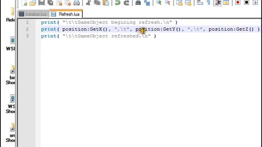The image size is (262, 147).
Task: Close the current document via the Close icon
Action: (59, 3)
